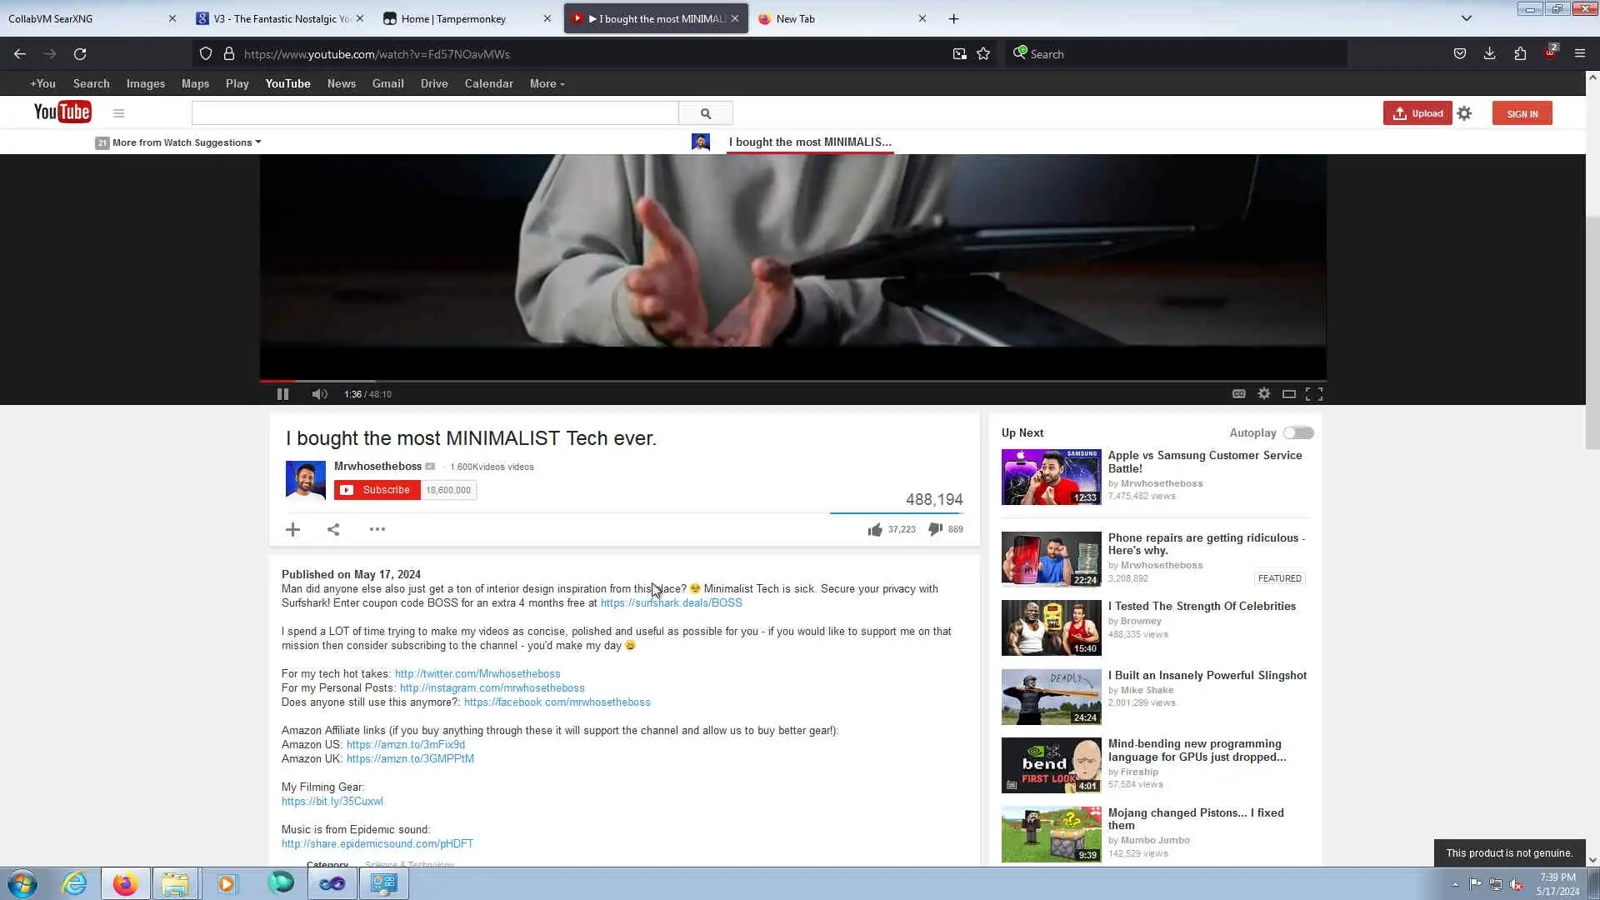Switch player to theater mode
Viewport: 1600px width, 900px height.
(1289, 393)
